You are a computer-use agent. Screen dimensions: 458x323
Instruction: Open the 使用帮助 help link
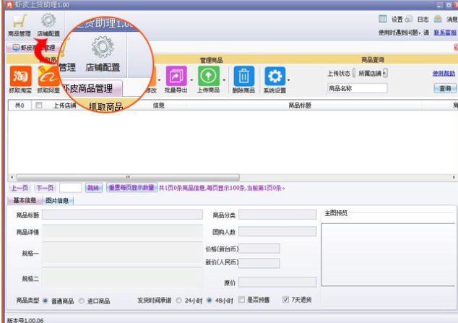point(444,73)
